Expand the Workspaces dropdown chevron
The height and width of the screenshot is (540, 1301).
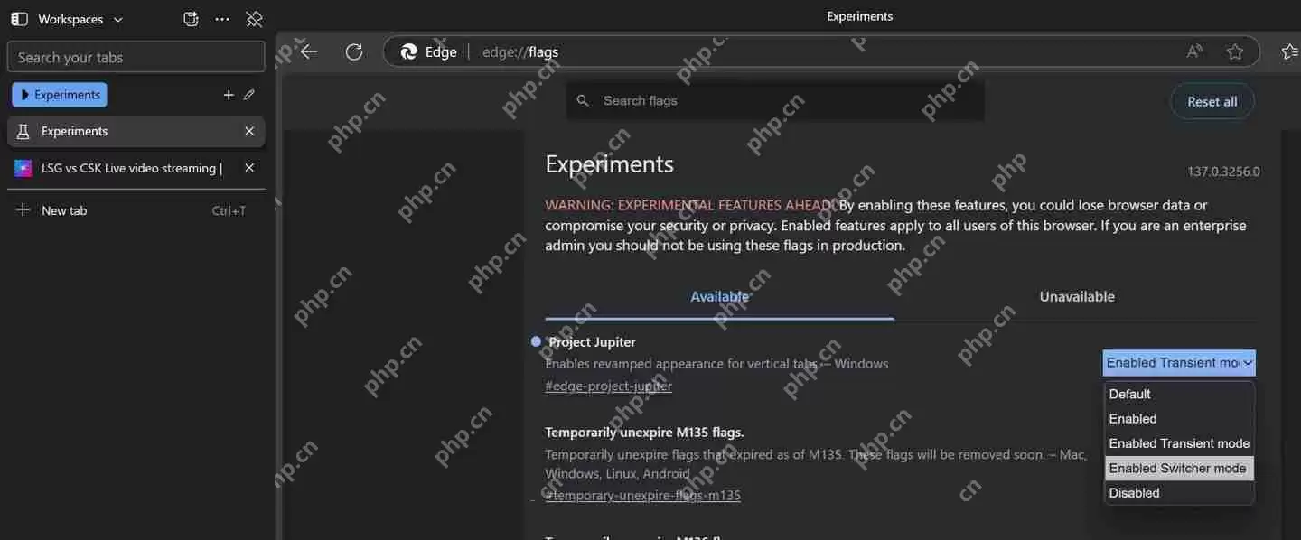pos(117,18)
